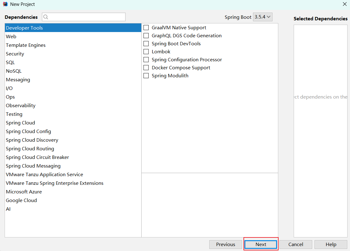The image size is (350, 251).
Task: Click the Docker Compose Support label
Action: (181, 68)
